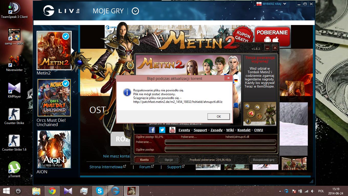Open Google Chrome from the taskbar
The image size is (348, 196).
[x=52, y=191]
